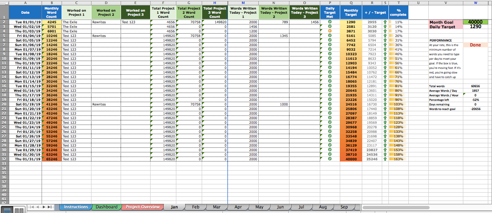This screenshot has width=492, height=213.
Task: Select column H header
Action: coord(215,3)
